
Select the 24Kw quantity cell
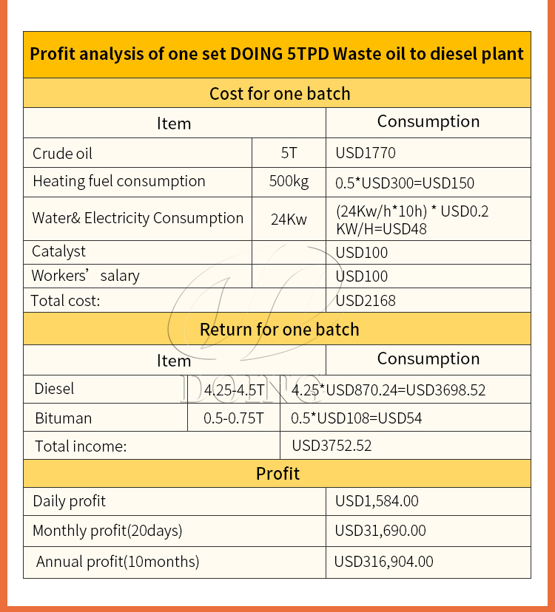click(289, 219)
